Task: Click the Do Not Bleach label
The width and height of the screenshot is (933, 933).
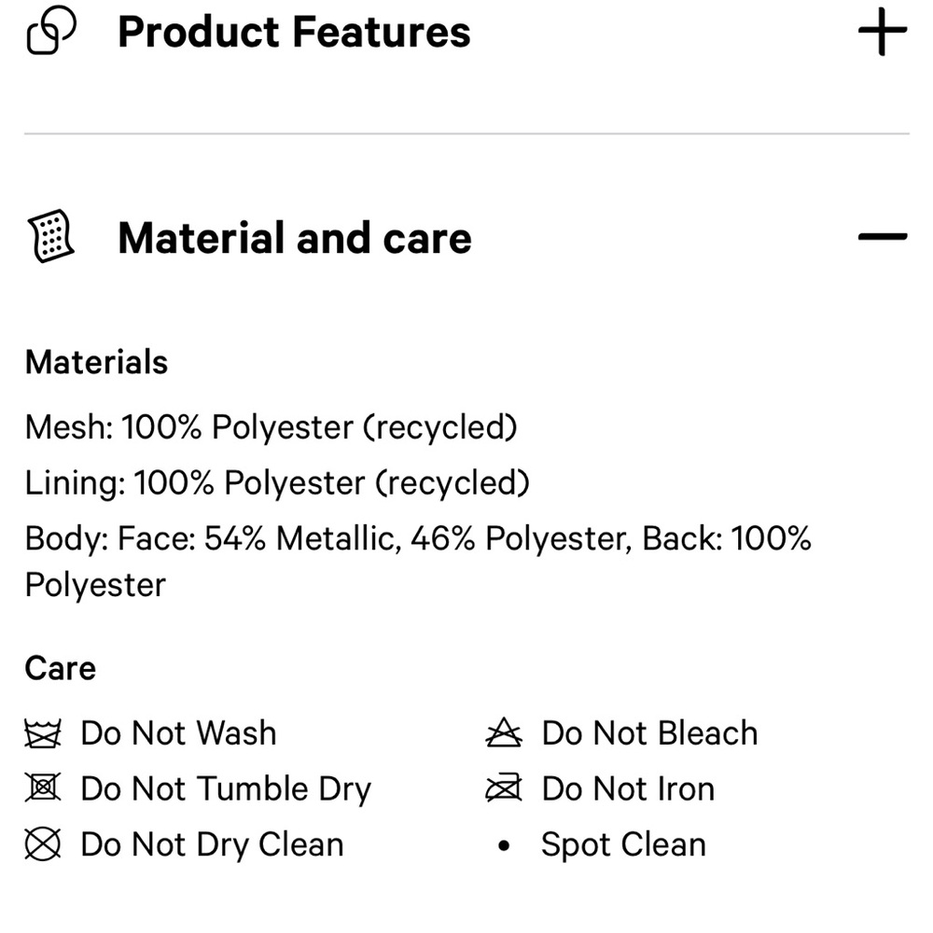Action: tap(649, 732)
